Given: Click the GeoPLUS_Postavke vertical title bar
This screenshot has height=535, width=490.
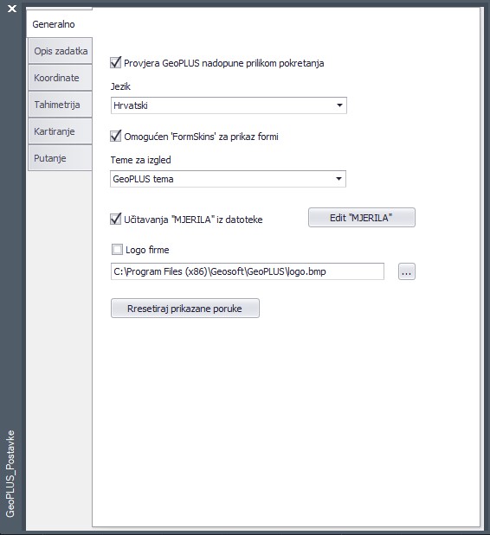Looking at the screenshot, I should (11, 474).
